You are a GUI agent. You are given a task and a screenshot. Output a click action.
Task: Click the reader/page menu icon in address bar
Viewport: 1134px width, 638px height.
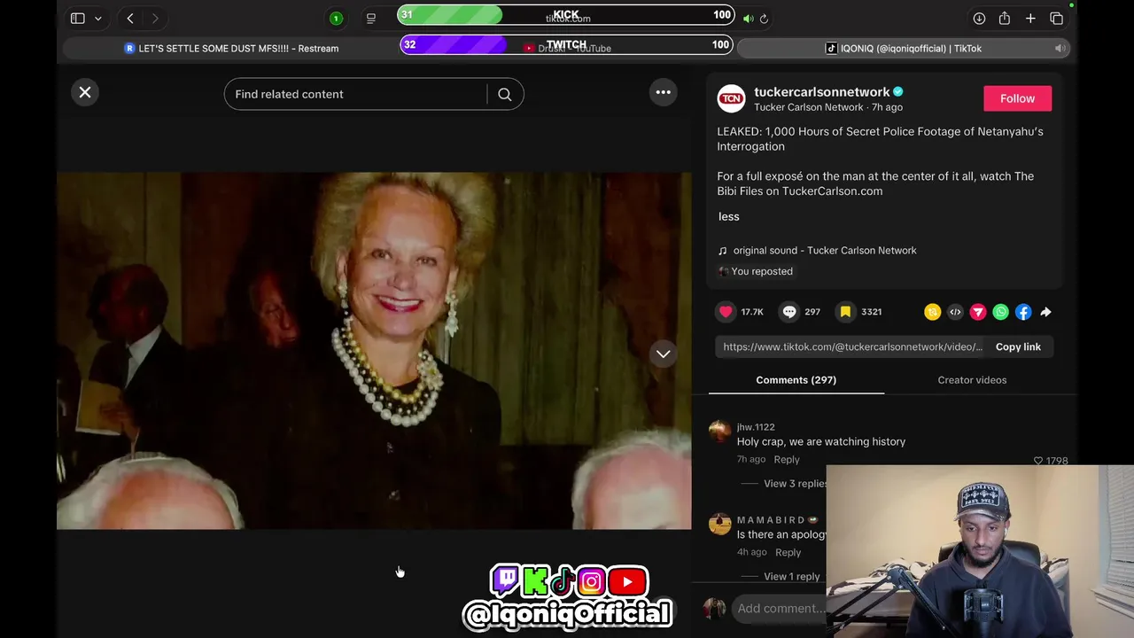tap(371, 19)
